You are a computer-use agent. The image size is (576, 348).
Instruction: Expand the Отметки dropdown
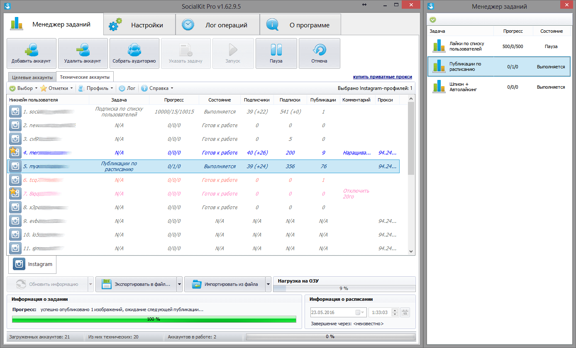[x=57, y=88]
